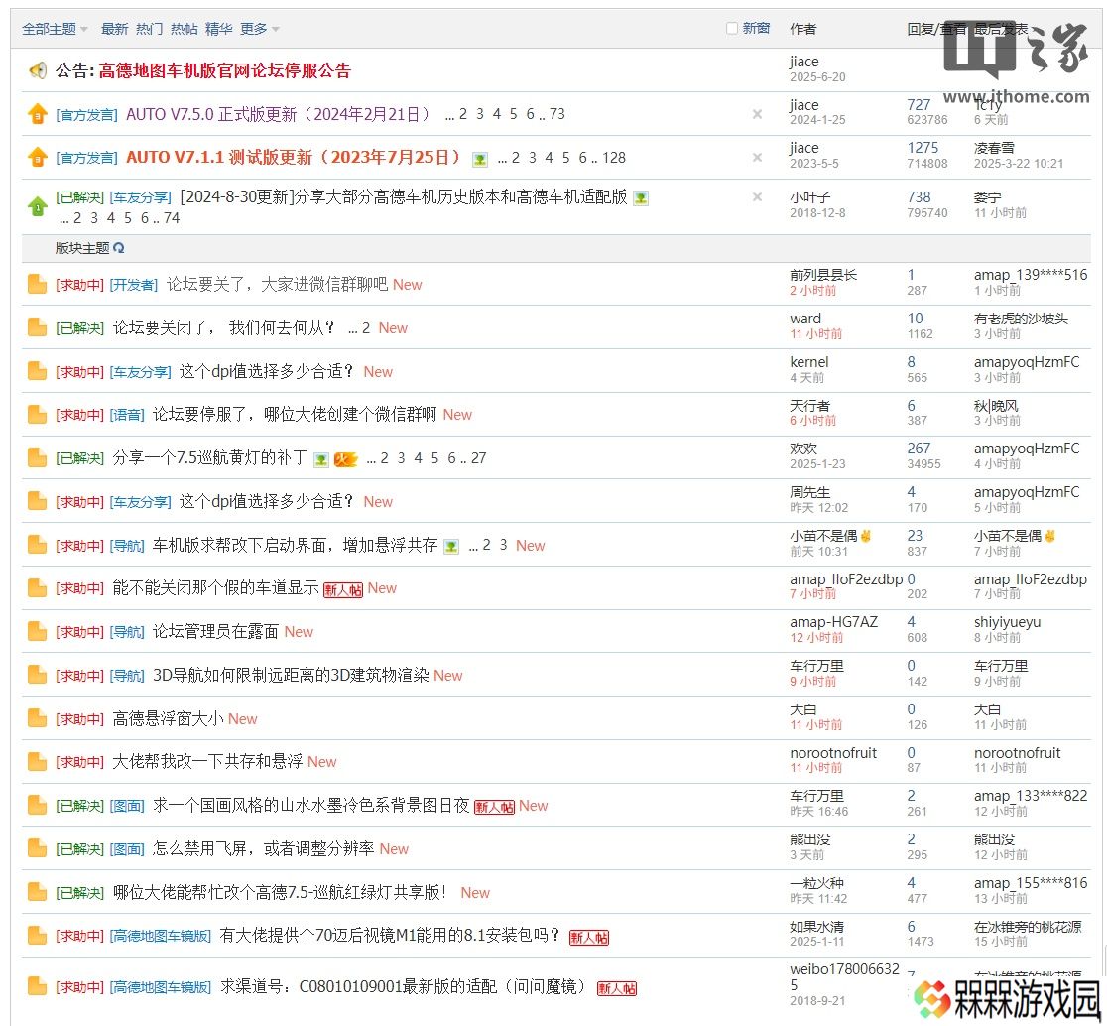This screenshot has width=1107, height=1026.
Task: Switch to the 精华 filter
Action: (x=219, y=29)
